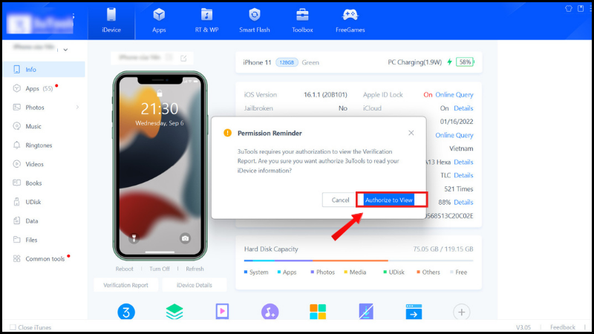Open Smart Flash tab

point(254,22)
